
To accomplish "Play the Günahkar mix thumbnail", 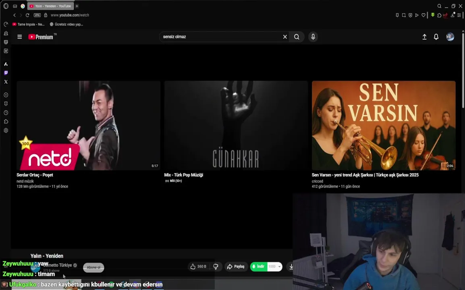I will click(236, 125).
